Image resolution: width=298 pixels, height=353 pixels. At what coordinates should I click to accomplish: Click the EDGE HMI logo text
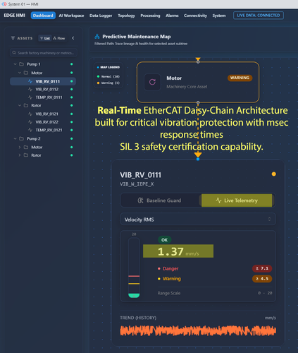click(15, 16)
